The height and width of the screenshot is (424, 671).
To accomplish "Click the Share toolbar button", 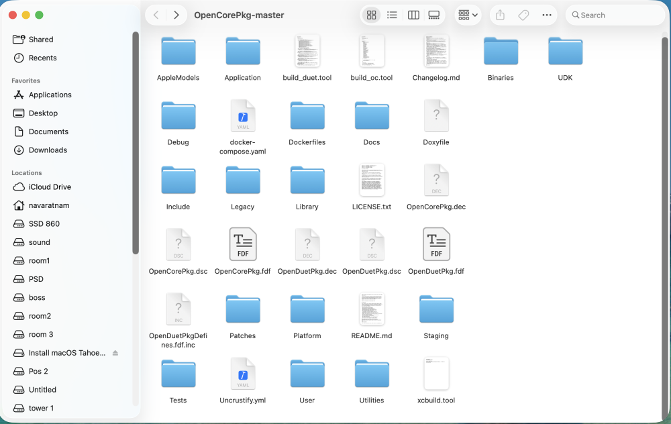I will point(501,15).
